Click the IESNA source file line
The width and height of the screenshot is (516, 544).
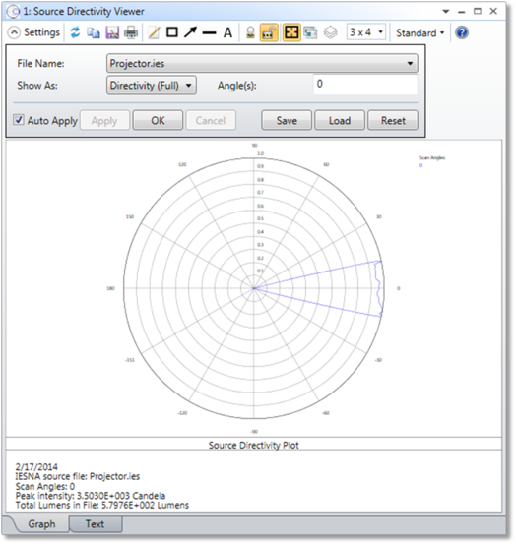(78, 476)
